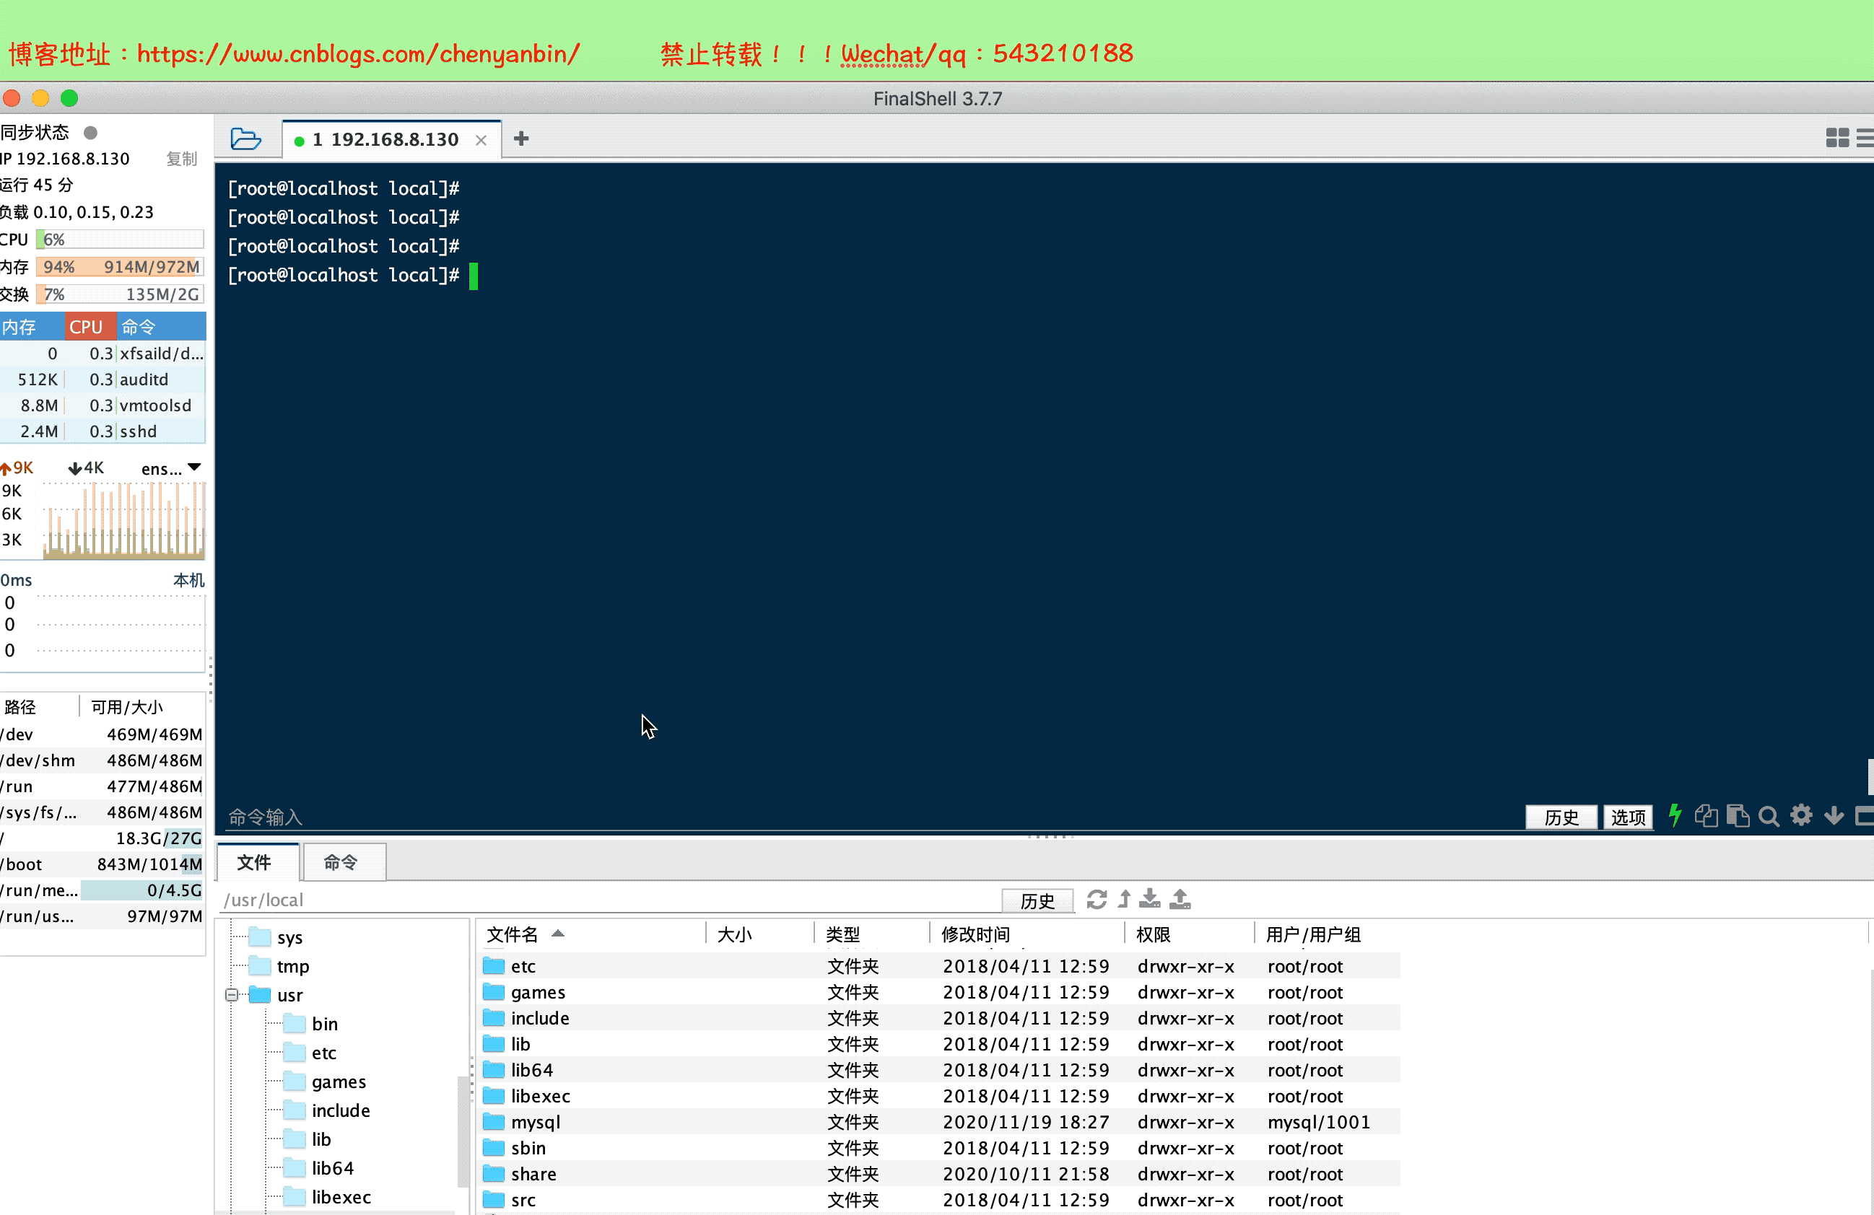Click the upload file icon
1874x1215 pixels.
[1180, 899]
